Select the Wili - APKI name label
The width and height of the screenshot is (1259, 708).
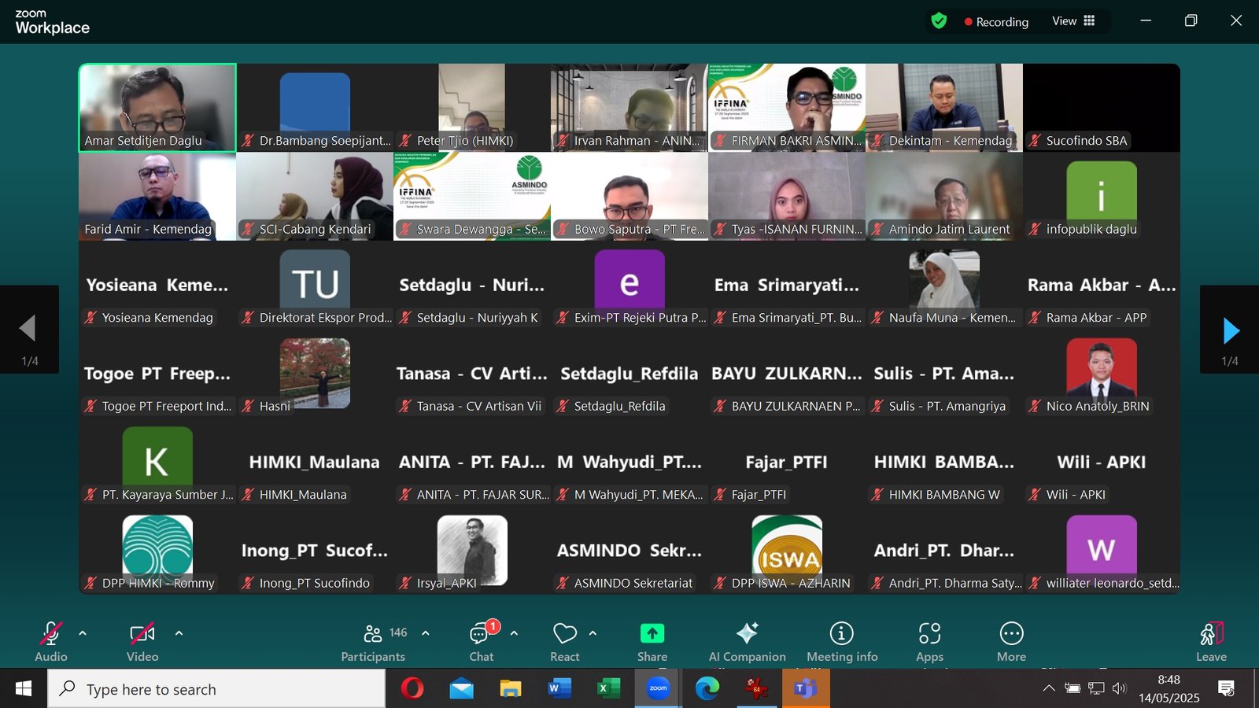[1076, 495]
